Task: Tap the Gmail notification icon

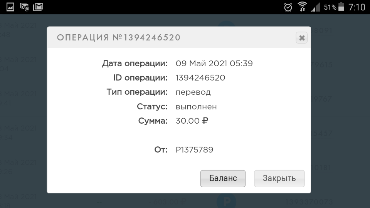Action: coord(38,7)
